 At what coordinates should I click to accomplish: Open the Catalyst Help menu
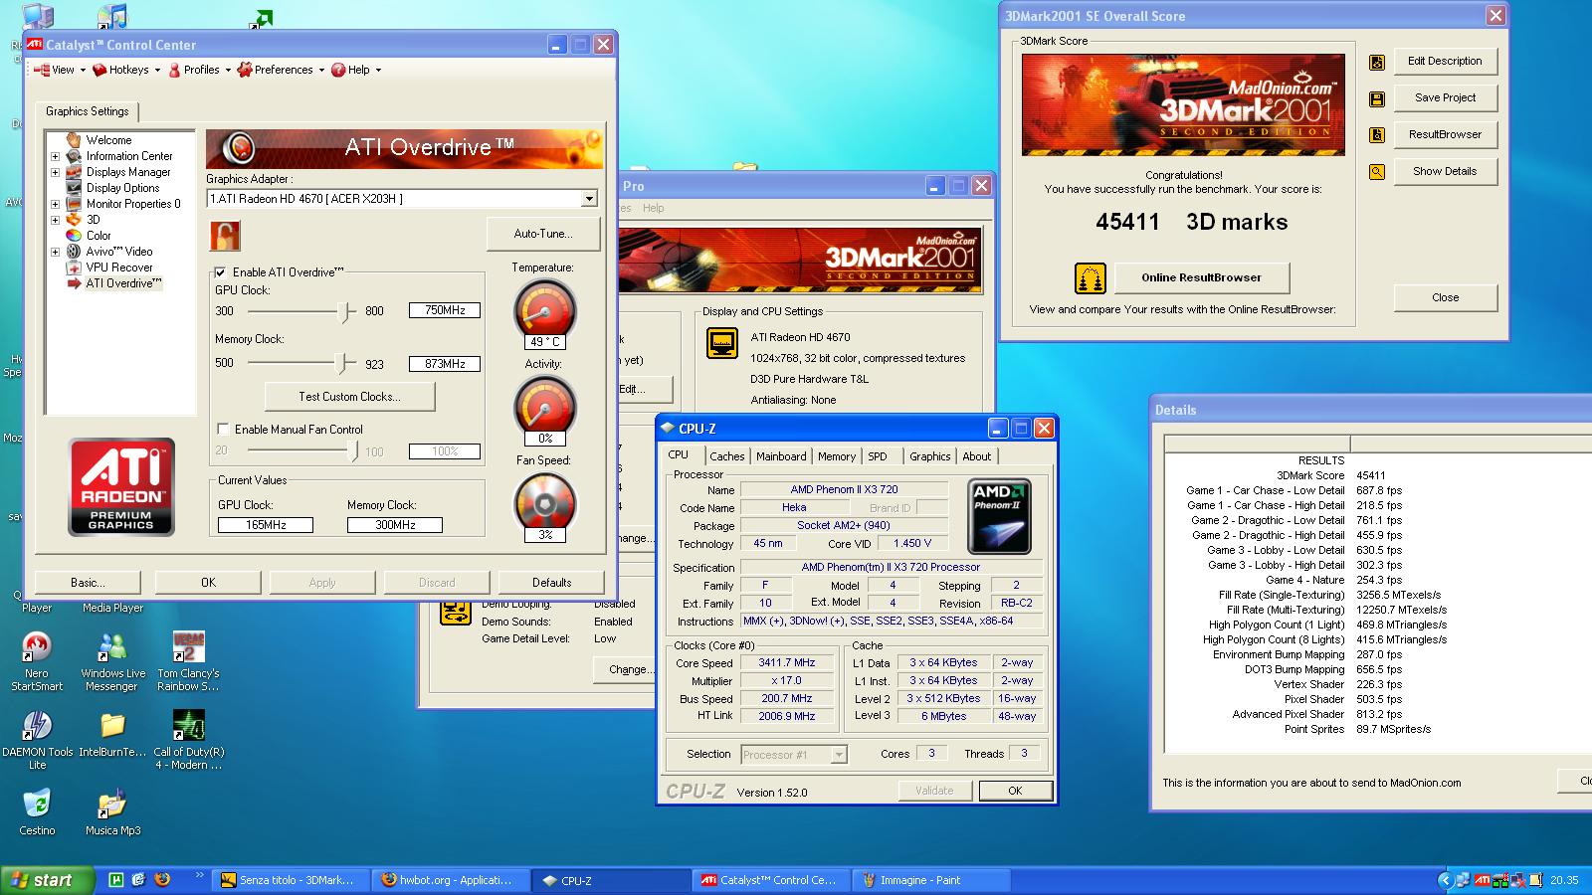(x=356, y=70)
